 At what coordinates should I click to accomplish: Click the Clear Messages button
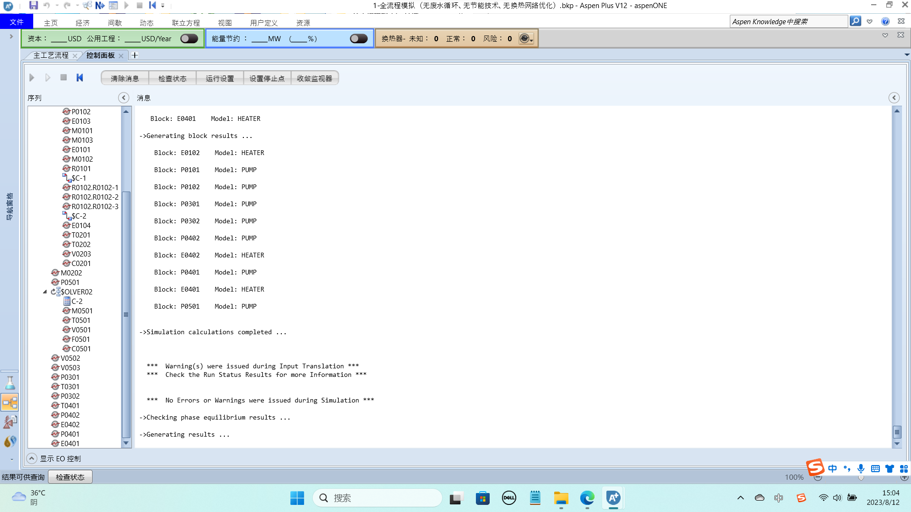click(x=125, y=78)
